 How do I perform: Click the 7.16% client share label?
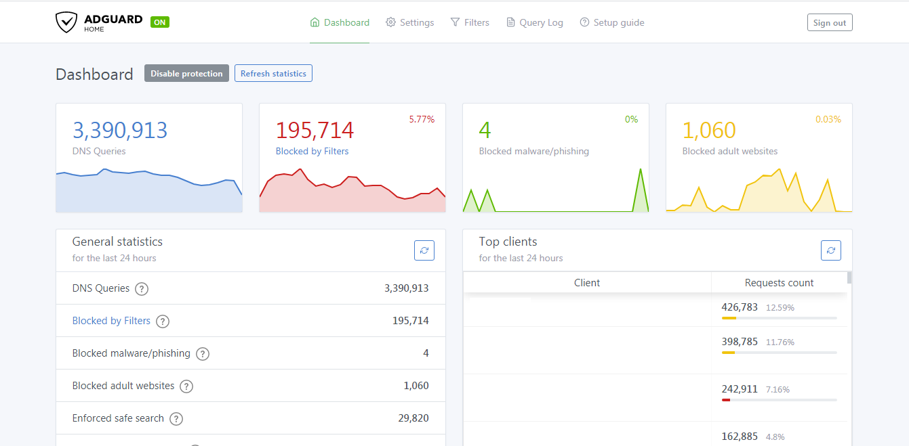(x=777, y=390)
